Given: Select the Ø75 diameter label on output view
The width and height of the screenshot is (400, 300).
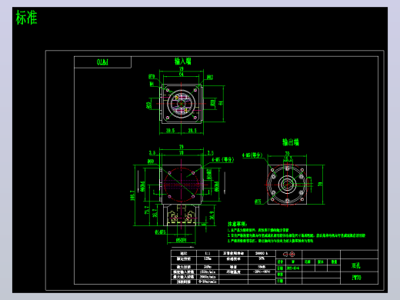Looking at the screenshot, I should pos(258,202).
